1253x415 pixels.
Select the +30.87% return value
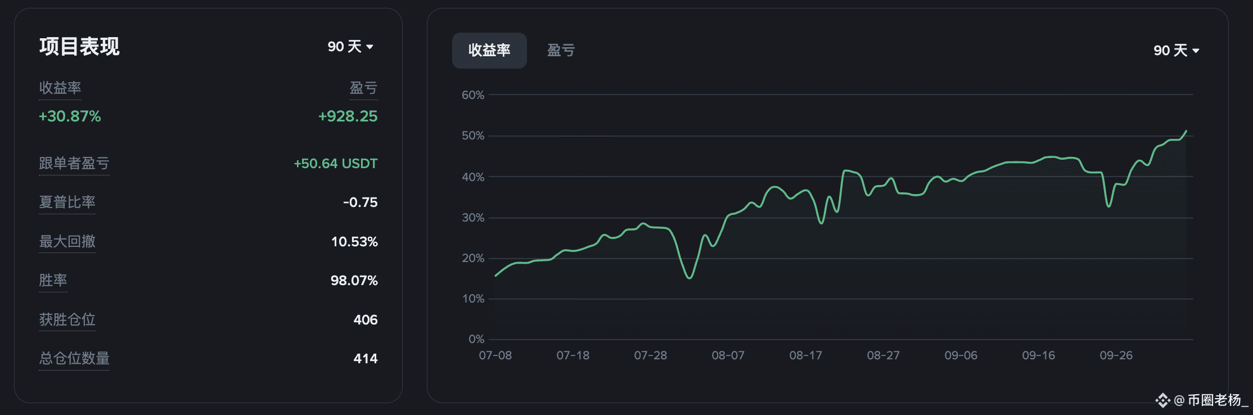[x=70, y=116]
